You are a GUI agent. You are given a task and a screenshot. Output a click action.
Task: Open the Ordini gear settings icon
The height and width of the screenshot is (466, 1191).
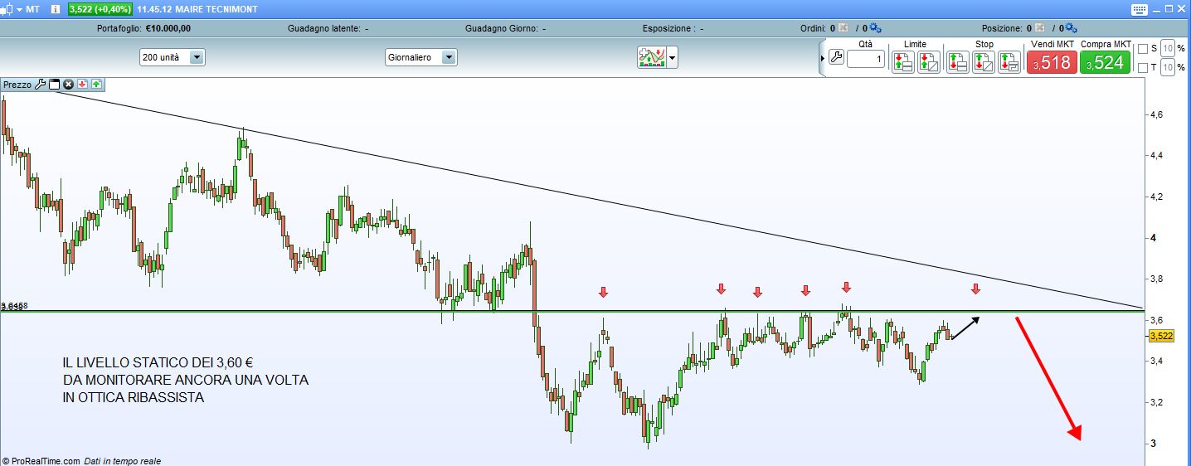coord(876,28)
